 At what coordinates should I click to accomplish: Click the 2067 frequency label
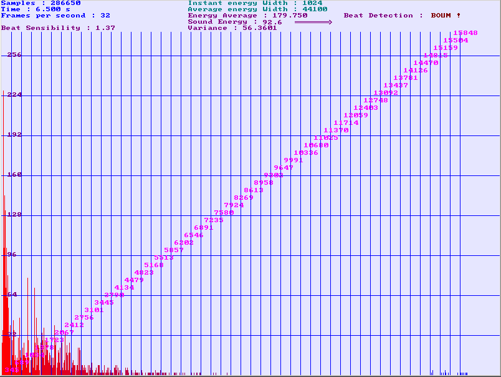pyautogui.click(x=64, y=333)
